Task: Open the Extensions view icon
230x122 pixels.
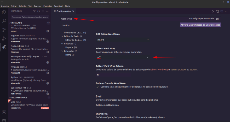Action: pos(4,47)
